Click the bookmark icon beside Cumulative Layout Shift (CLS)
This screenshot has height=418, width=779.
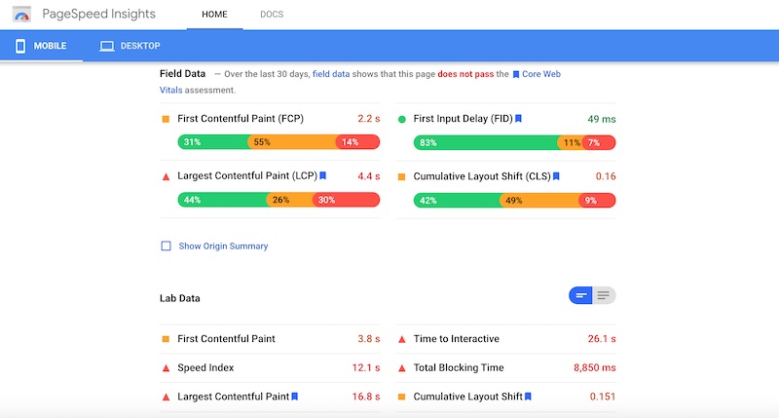pos(556,176)
